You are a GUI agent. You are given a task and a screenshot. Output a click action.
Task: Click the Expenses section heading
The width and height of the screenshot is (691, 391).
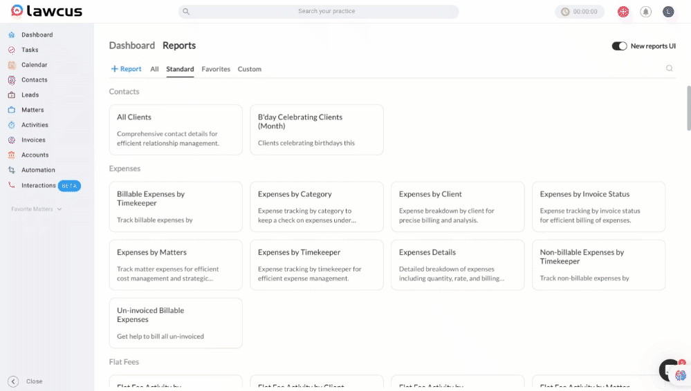[125, 169]
